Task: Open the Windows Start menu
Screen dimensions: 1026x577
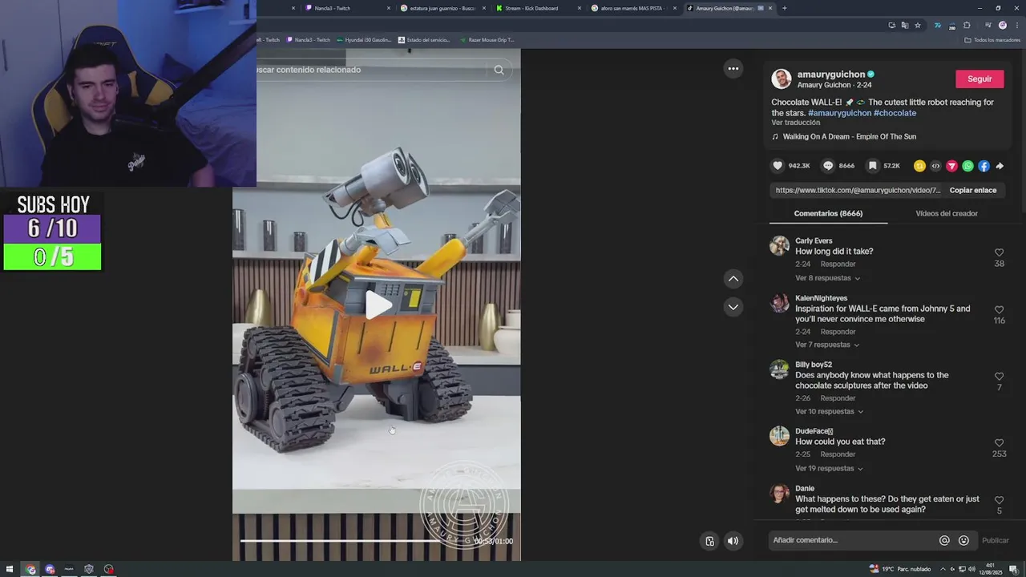Action: pos(10,569)
